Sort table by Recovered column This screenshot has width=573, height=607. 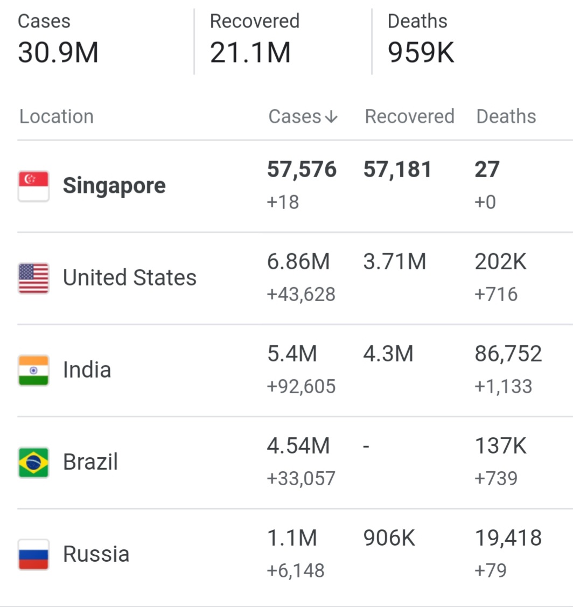pos(410,116)
